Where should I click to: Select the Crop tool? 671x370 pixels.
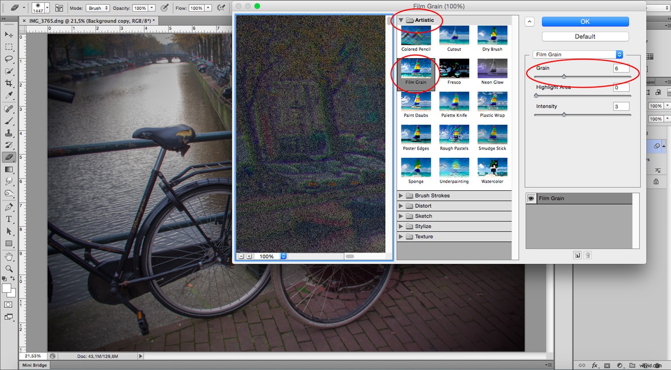click(9, 83)
